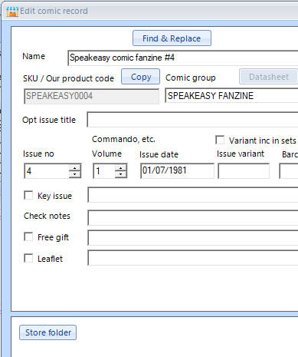Click the Edit comic record window icon

click(12, 12)
